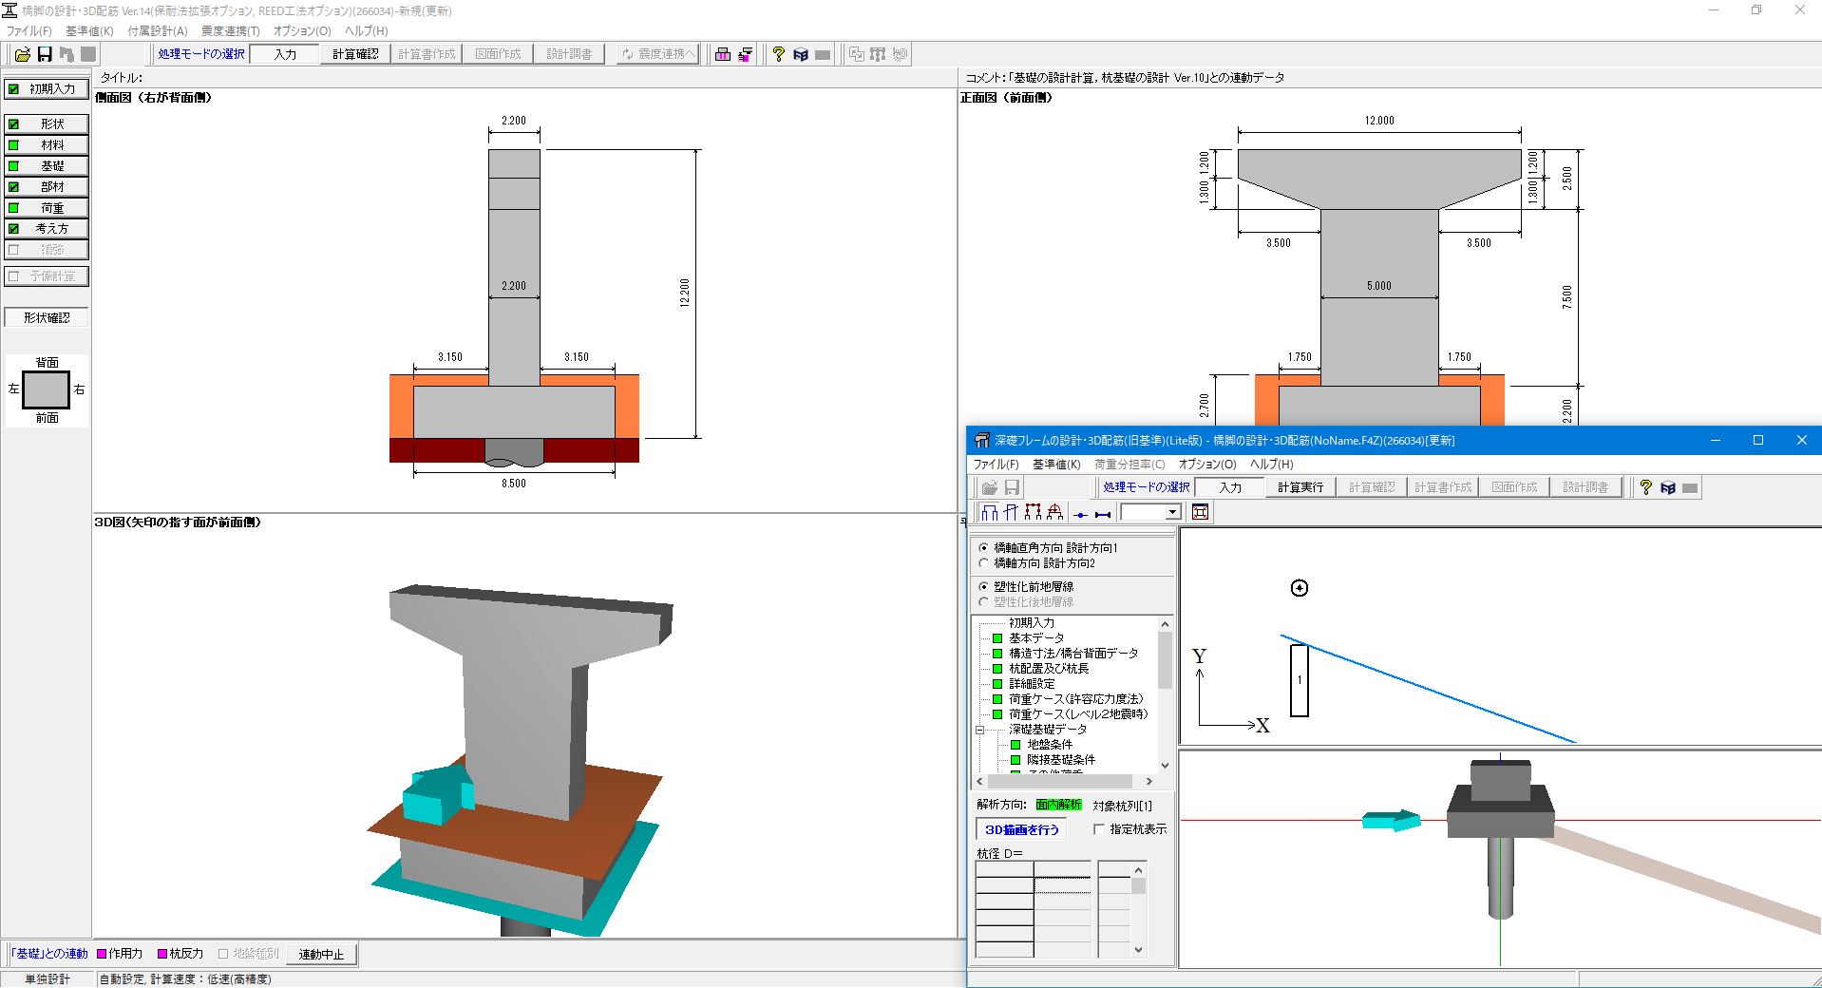This screenshot has height=988, width=1822.
Task: Click the 連動中止 button
Action: pyautogui.click(x=321, y=954)
